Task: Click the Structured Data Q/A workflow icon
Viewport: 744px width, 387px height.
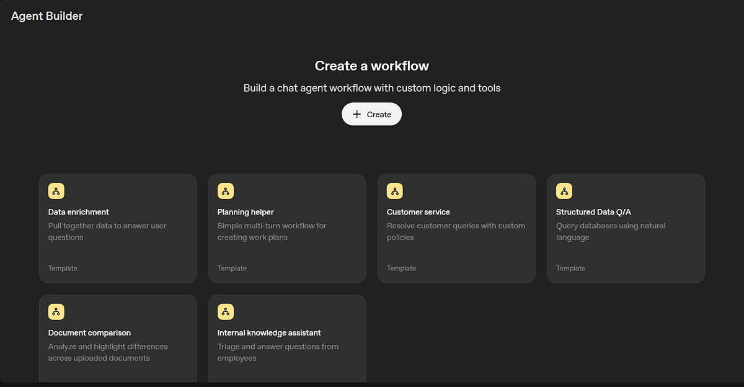Action: (x=564, y=190)
